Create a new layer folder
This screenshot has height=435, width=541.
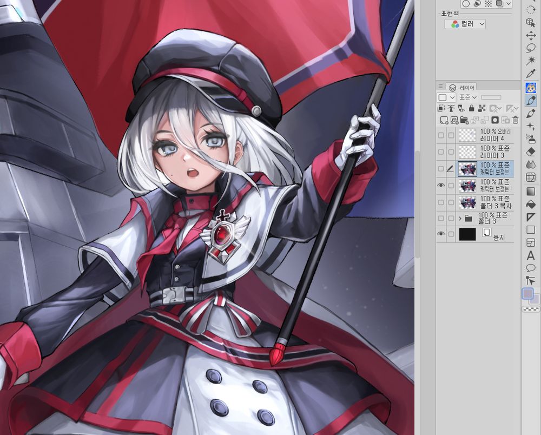click(464, 120)
